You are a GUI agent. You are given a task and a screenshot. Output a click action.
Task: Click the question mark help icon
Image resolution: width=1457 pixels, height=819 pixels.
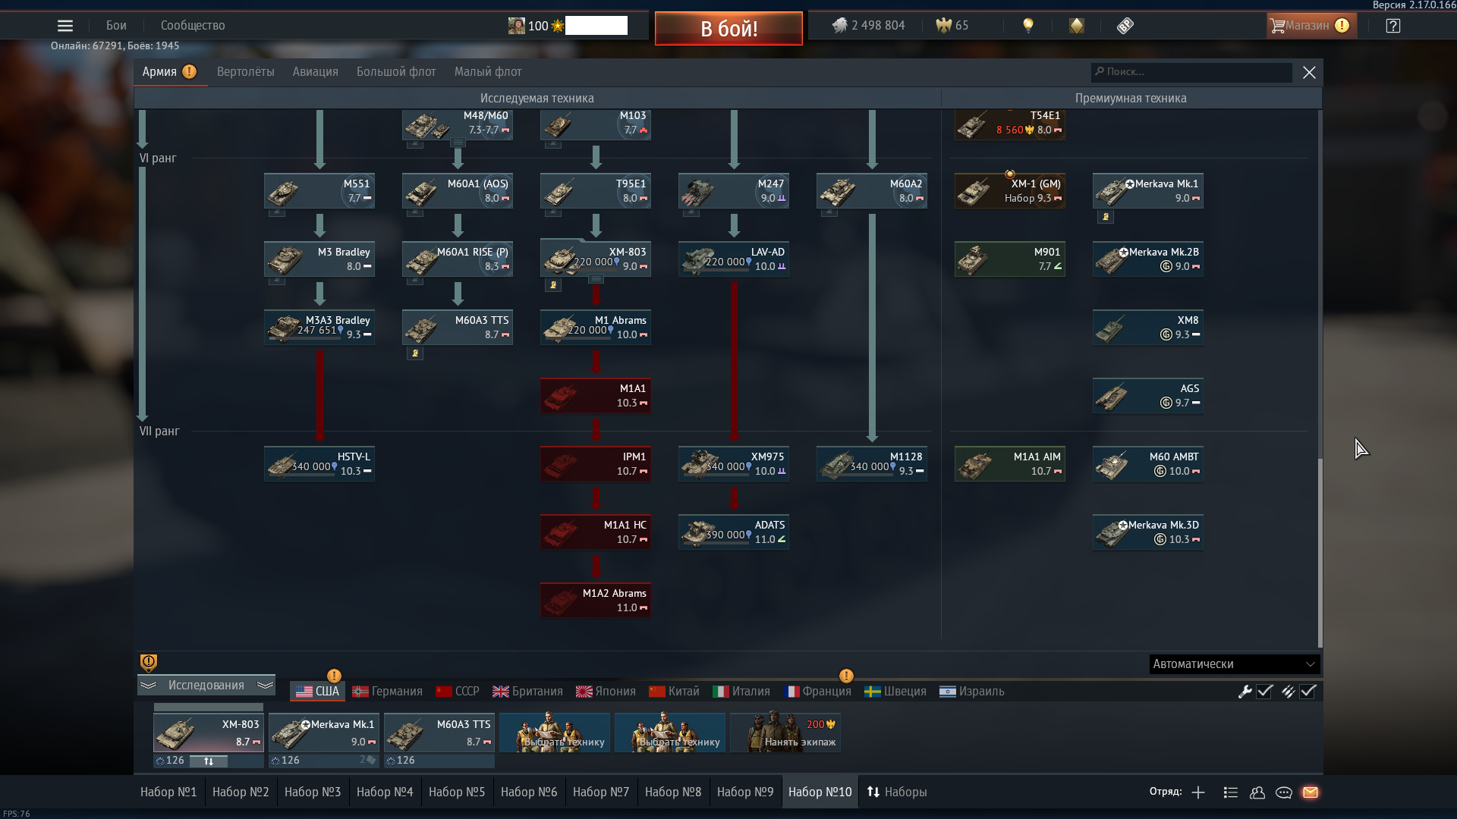1392,26
